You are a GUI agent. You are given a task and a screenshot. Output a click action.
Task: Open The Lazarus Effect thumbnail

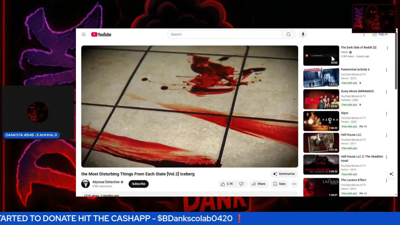click(x=321, y=187)
